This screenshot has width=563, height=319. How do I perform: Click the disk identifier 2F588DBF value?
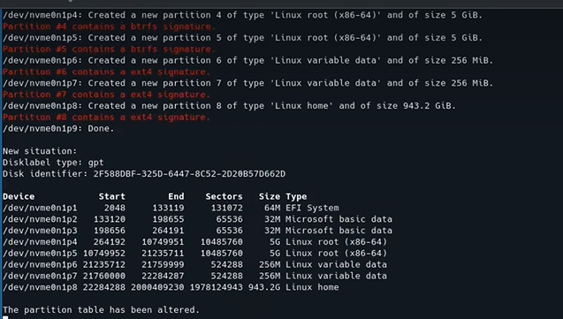tap(189, 174)
